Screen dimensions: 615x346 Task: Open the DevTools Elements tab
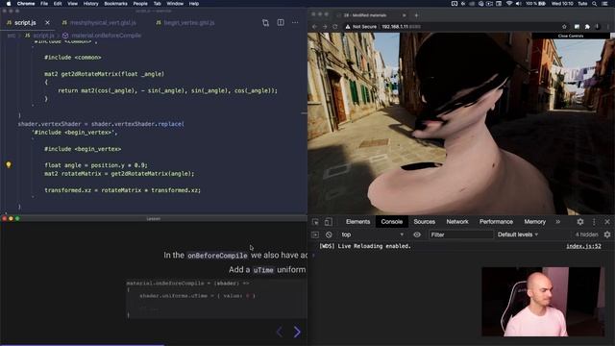tap(357, 222)
